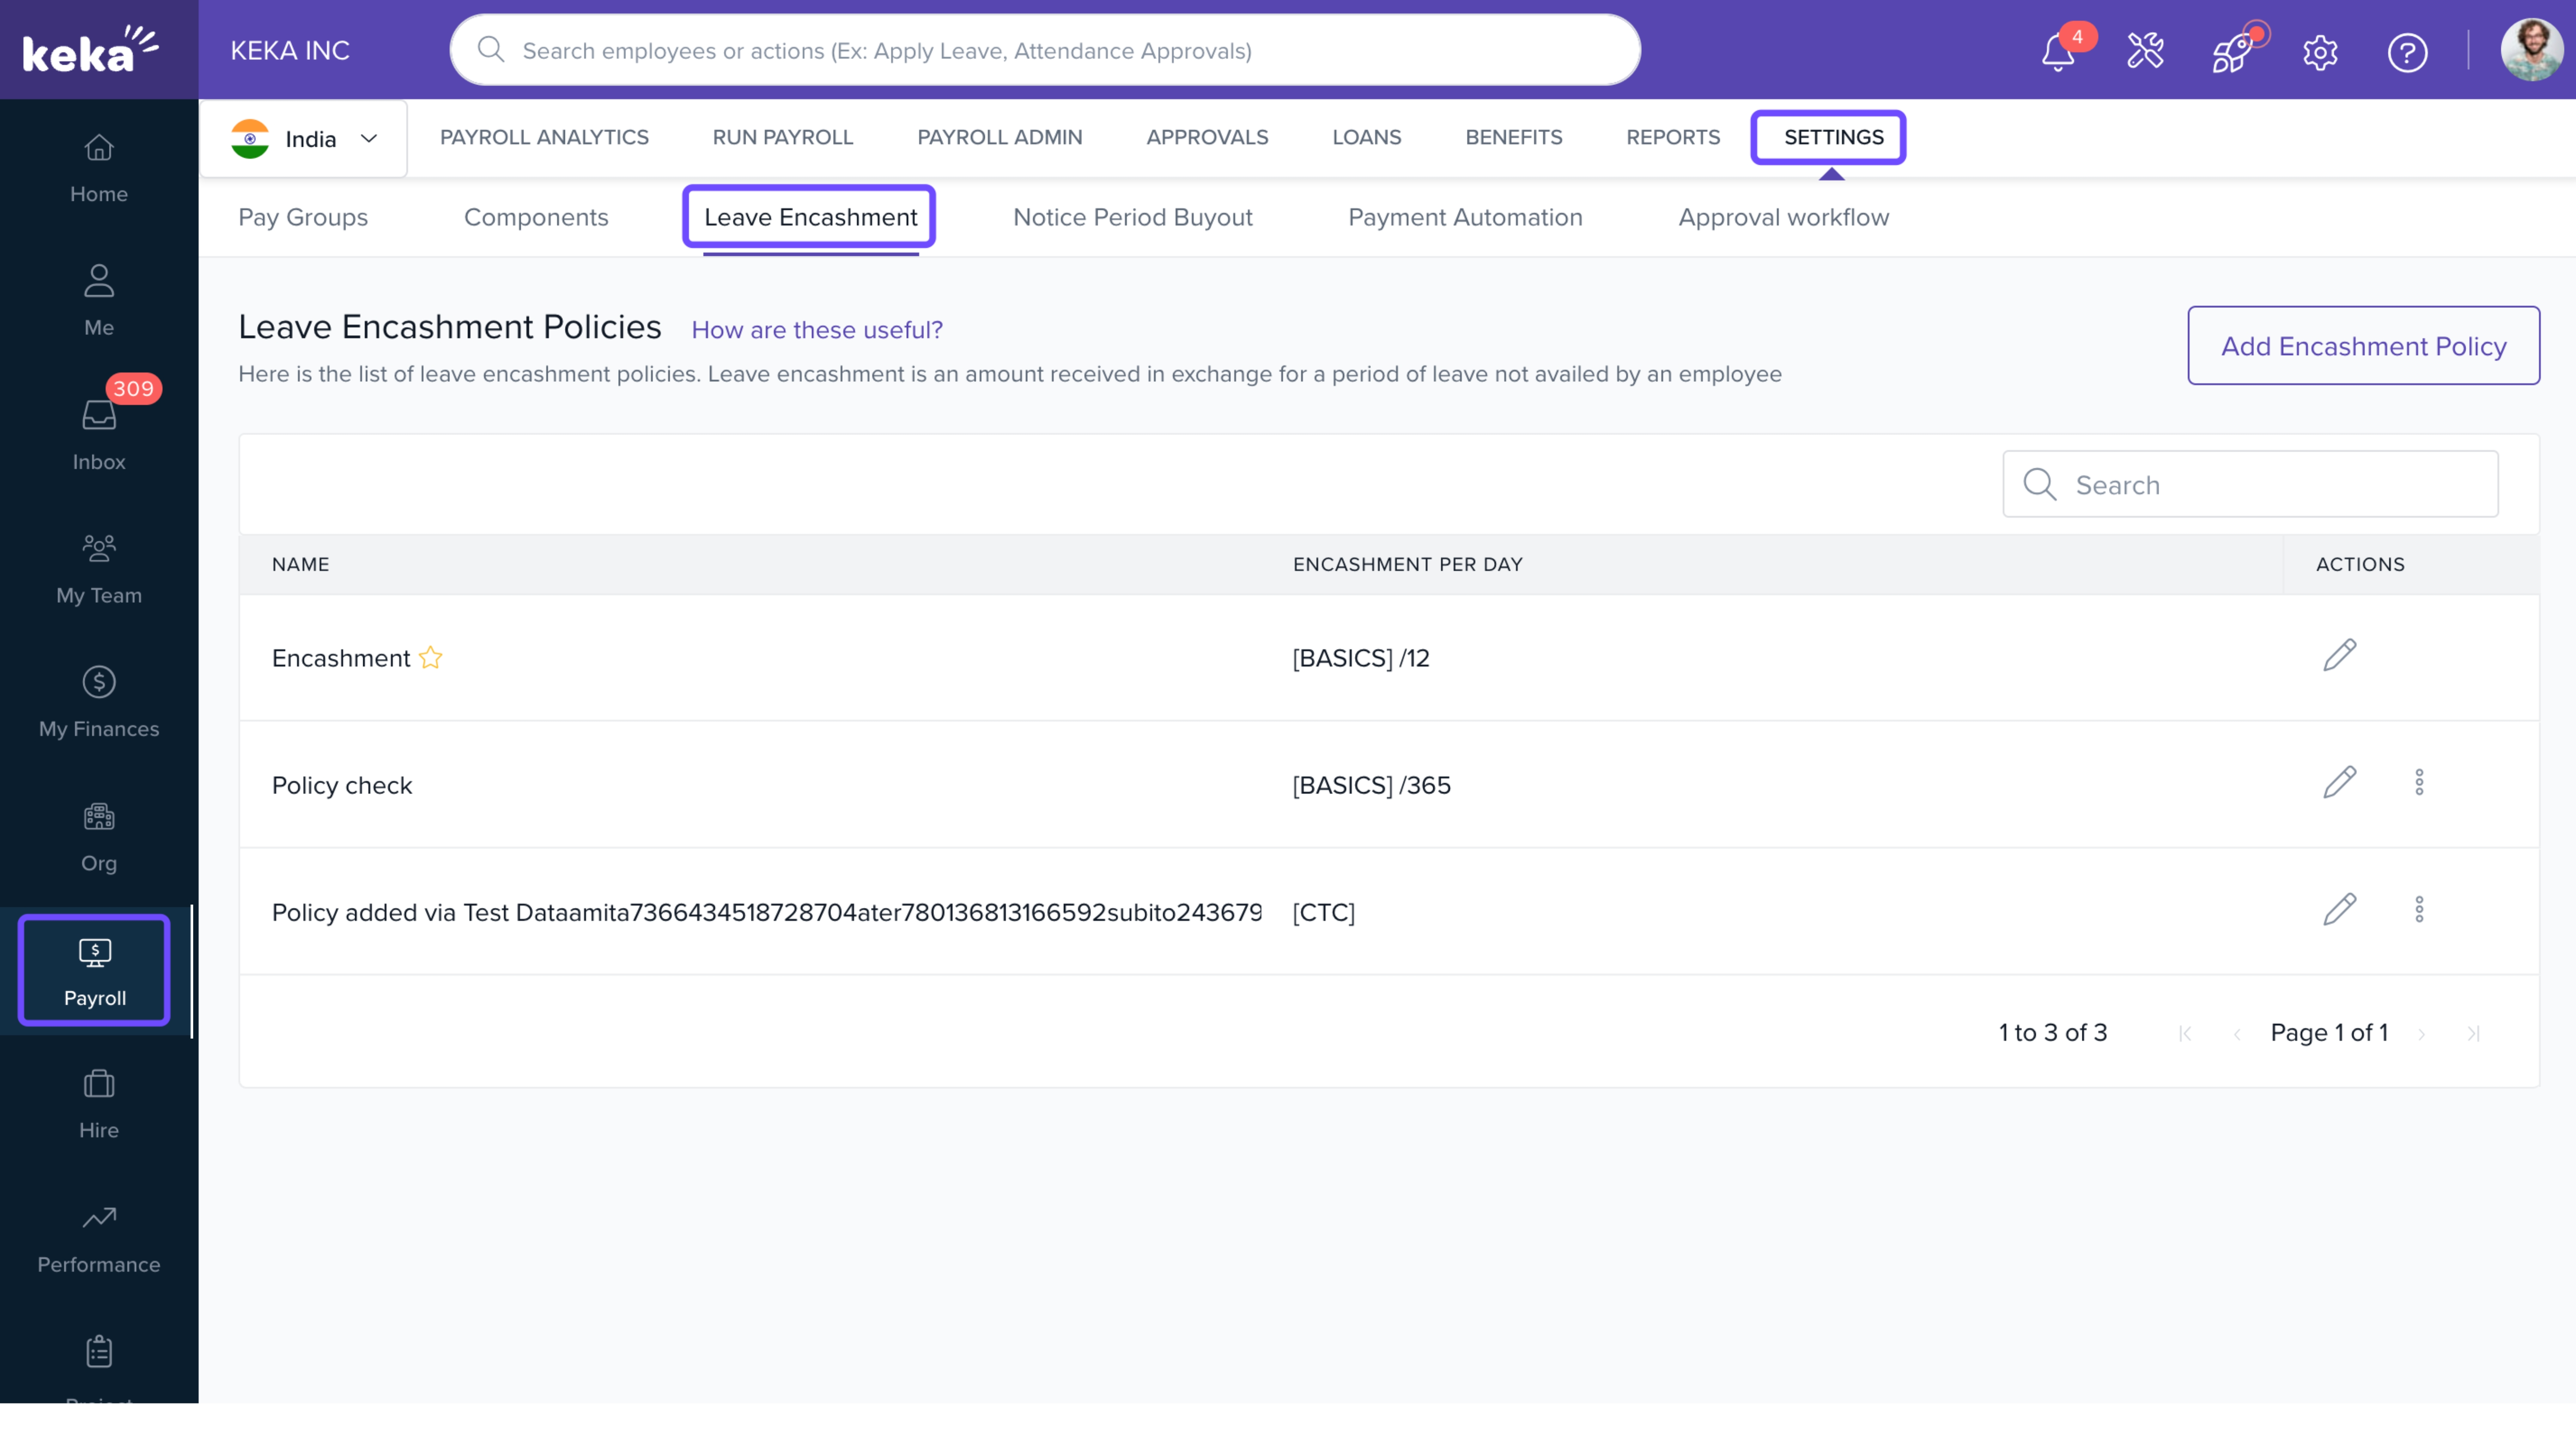Image resolution: width=2576 pixels, height=1449 pixels.
Task: Open the 'How are these useful?' link
Action: 816,330
